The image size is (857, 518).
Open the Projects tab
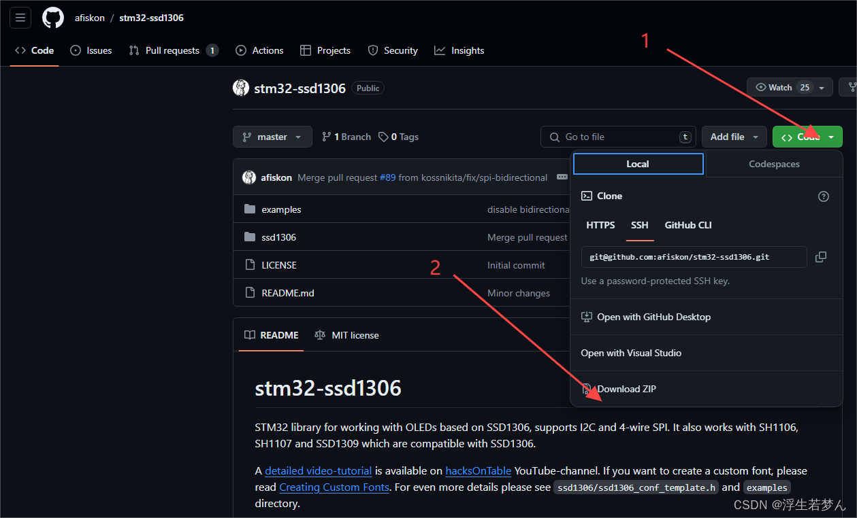325,50
